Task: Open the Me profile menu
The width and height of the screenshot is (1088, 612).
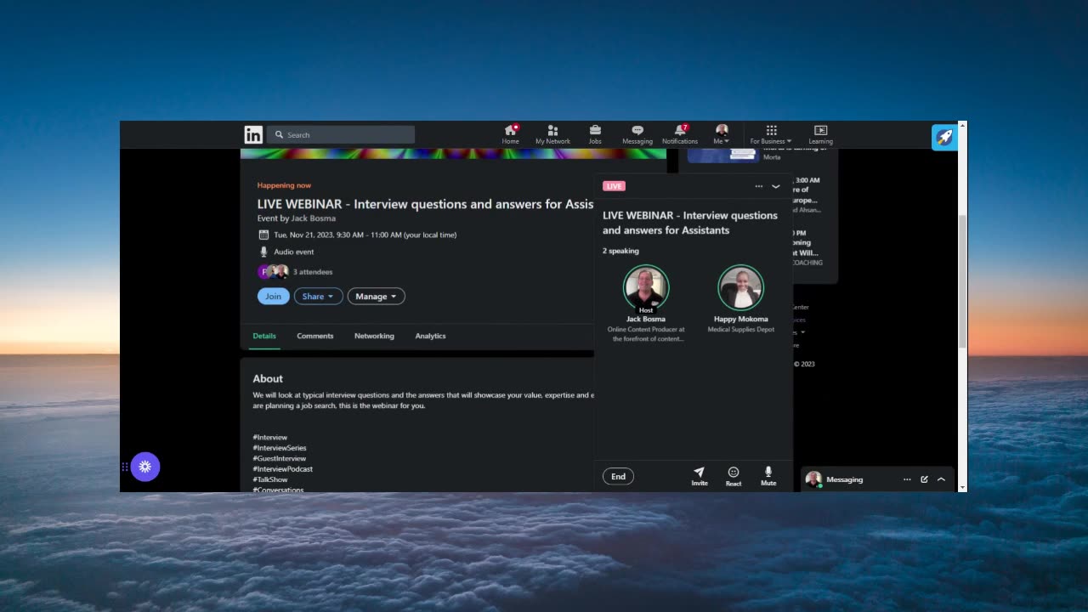Action: click(x=722, y=134)
